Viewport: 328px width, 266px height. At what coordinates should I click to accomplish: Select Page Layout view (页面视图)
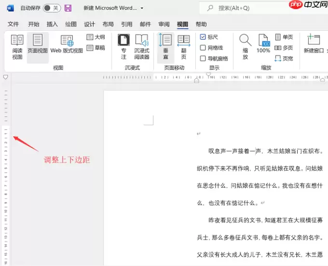38,47
